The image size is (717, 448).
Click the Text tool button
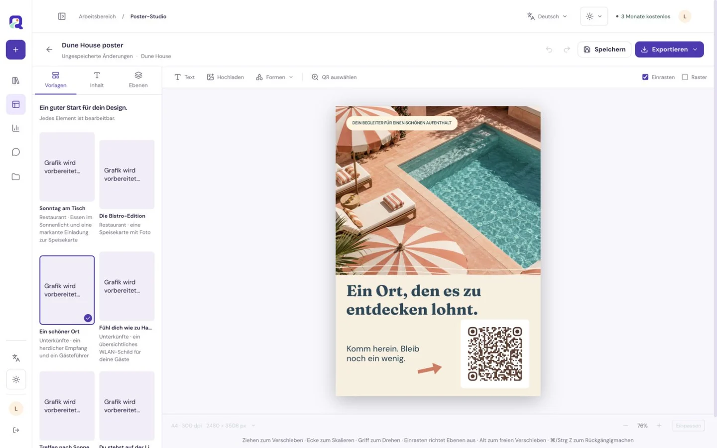click(185, 77)
